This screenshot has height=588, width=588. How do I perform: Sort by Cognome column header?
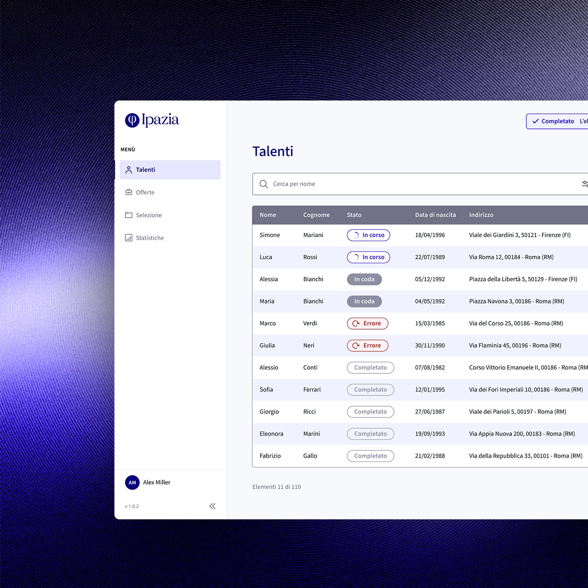click(317, 215)
